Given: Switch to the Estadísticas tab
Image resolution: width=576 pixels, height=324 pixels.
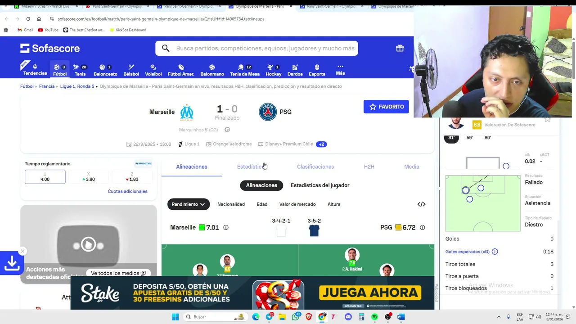Looking at the screenshot, I should (x=251, y=166).
